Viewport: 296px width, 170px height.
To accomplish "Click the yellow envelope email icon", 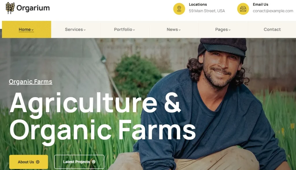I will 243,9.
